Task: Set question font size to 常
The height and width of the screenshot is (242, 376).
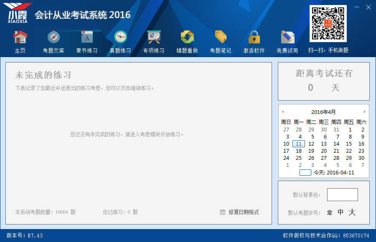Action: click(x=330, y=212)
